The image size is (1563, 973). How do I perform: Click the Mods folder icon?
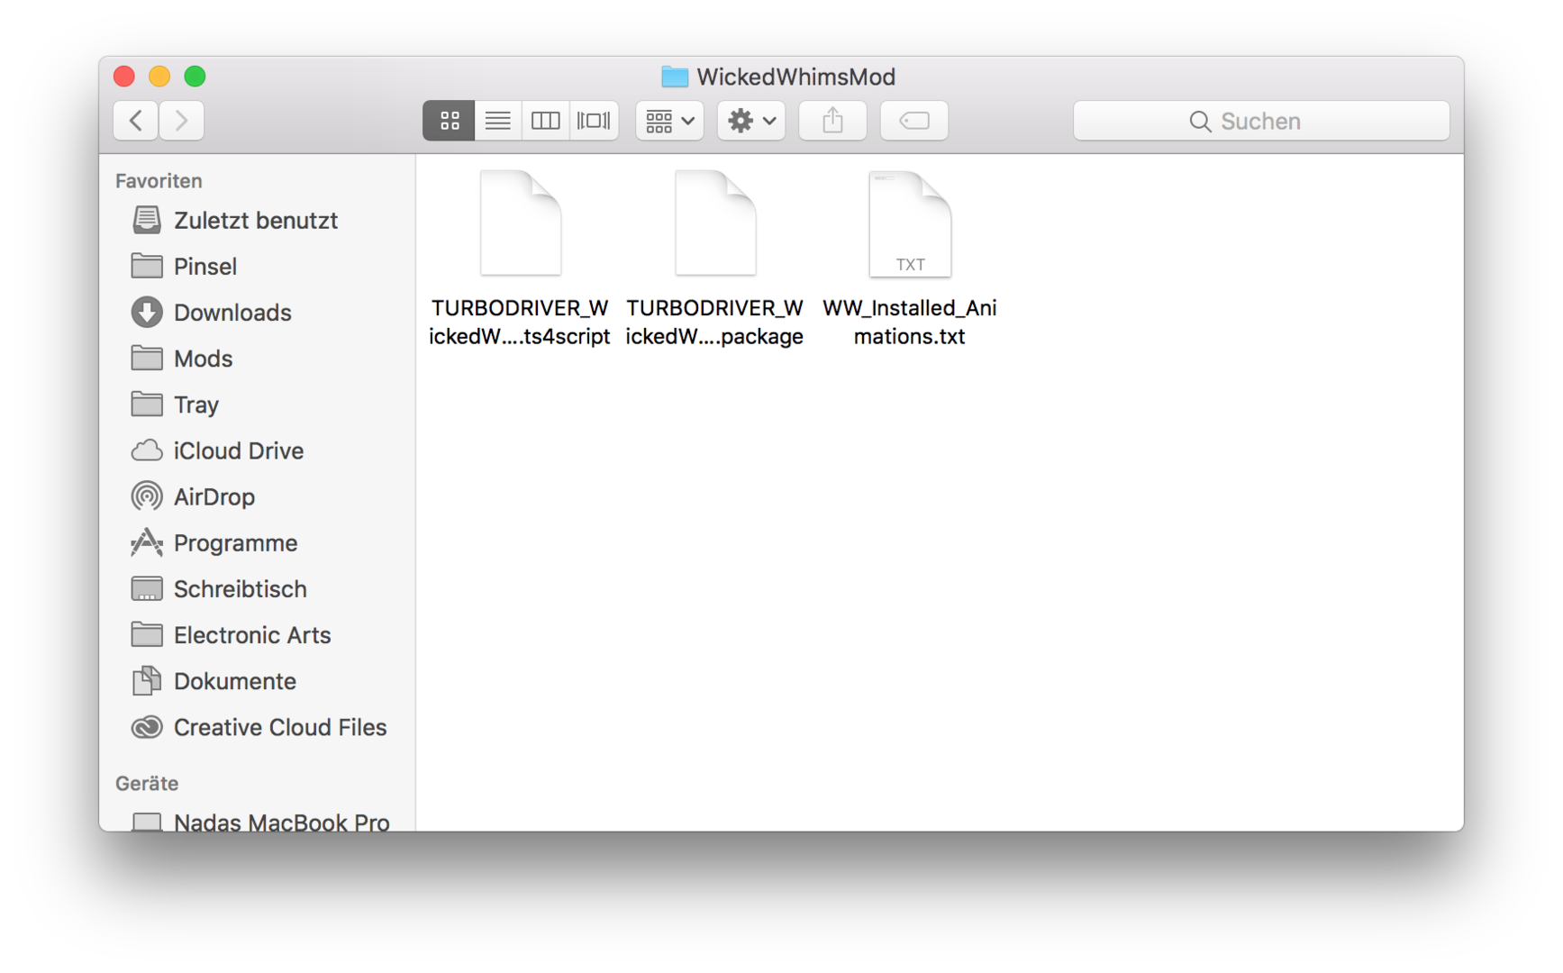click(x=147, y=358)
